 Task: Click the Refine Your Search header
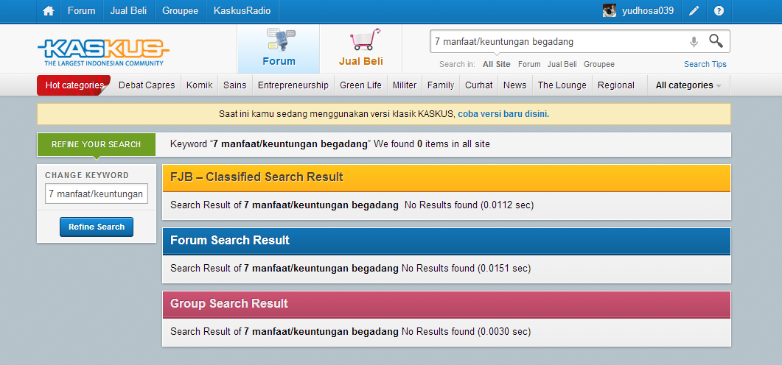97,144
